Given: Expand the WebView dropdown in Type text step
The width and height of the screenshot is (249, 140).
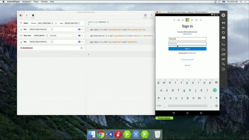Looking at the screenshot, I should pos(41,36).
